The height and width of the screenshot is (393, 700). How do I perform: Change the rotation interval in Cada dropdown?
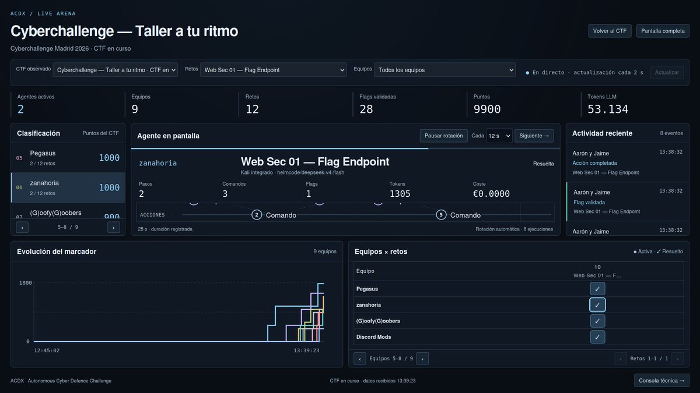[x=499, y=136]
